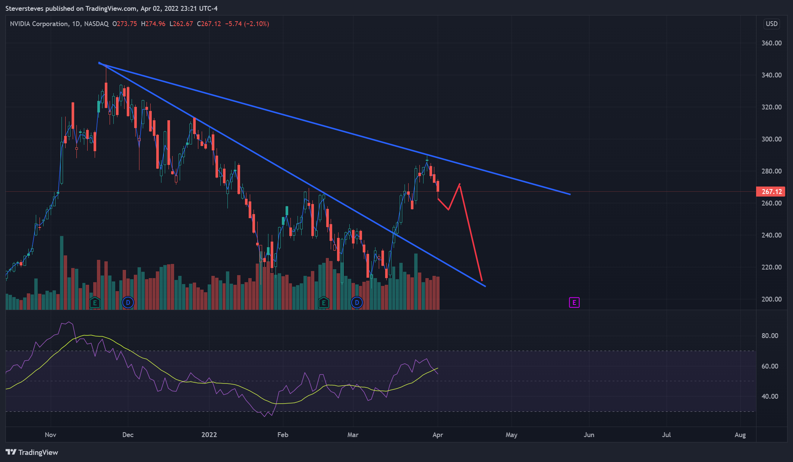793x462 pixels.
Task: Click the Apr label on time axis
Action: [438, 435]
